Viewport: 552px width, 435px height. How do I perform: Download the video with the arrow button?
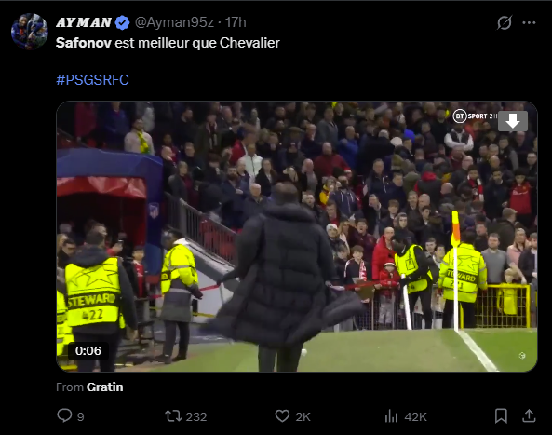coord(513,121)
